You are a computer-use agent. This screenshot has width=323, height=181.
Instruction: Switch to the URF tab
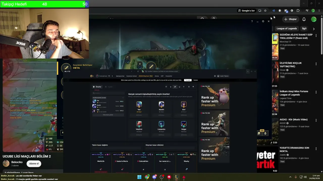click(162, 76)
